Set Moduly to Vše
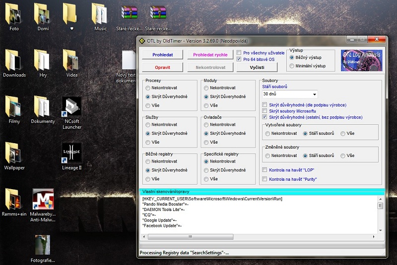 [x=206, y=106]
